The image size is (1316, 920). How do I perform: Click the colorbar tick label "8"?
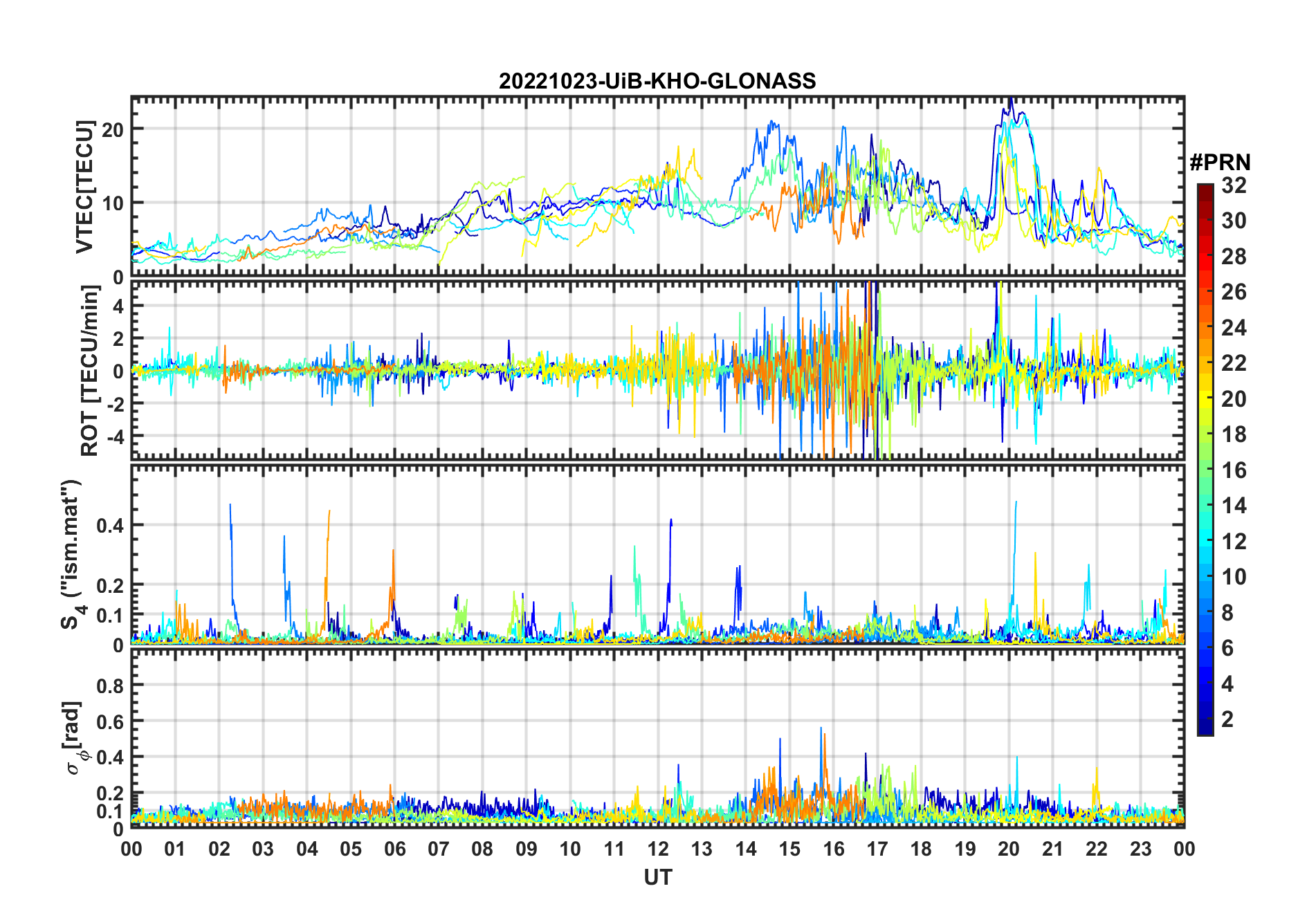coord(1227,612)
